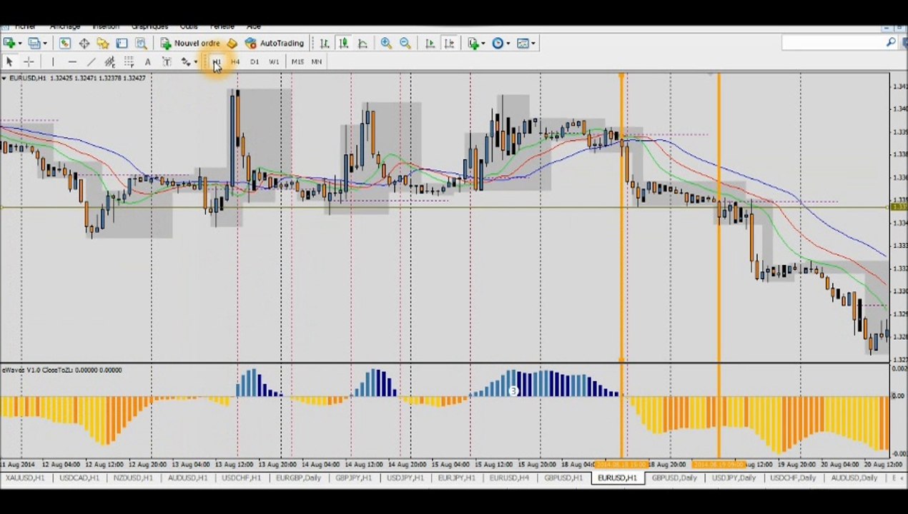Expand the new chart dropdown arrow

tap(20, 44)
